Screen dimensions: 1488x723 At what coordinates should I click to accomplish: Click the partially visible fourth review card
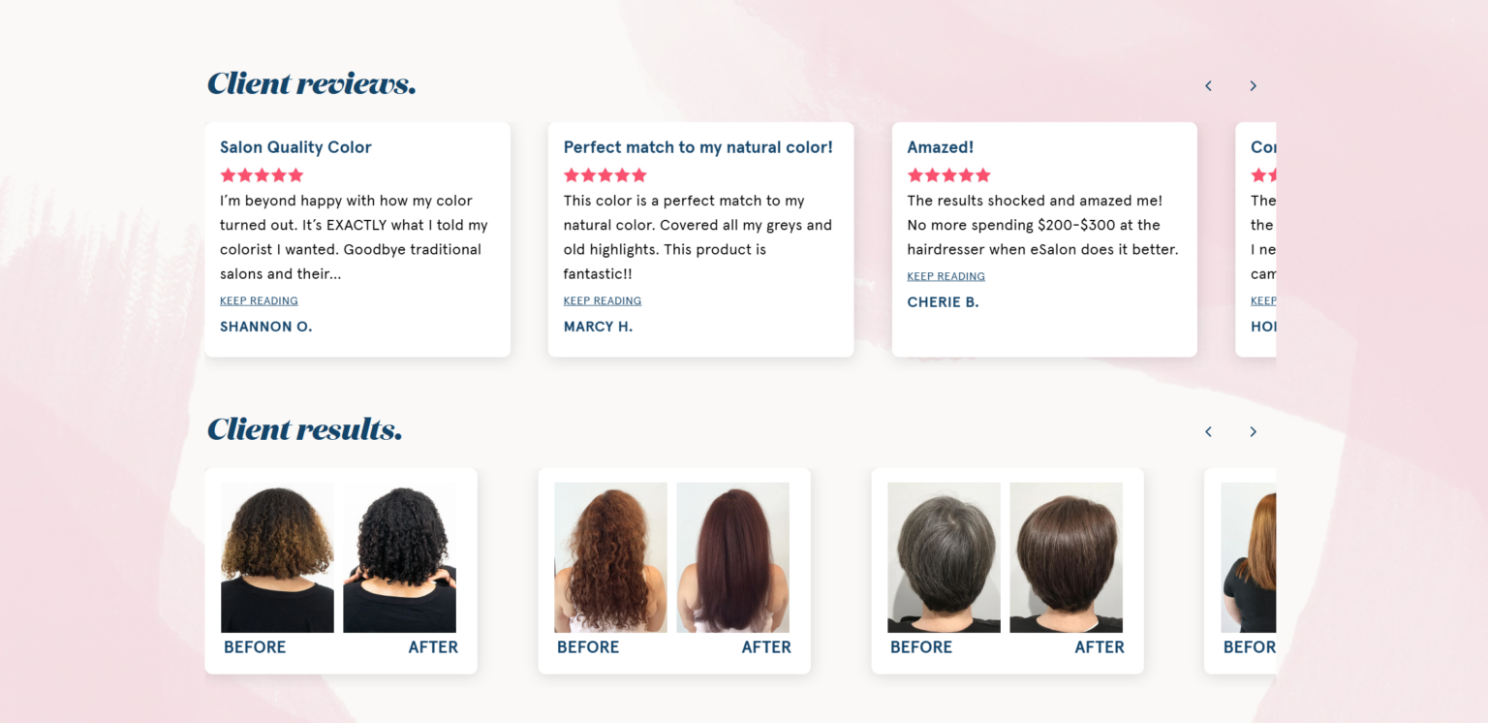click(x=1255, y=239)
